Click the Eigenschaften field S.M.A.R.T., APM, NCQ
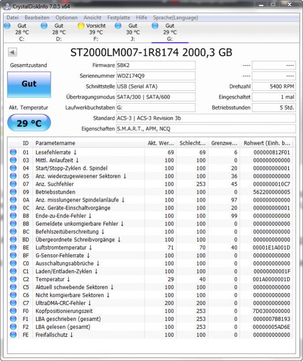The height and width of the screenshot is (361, 303). [x=206, y=129]
